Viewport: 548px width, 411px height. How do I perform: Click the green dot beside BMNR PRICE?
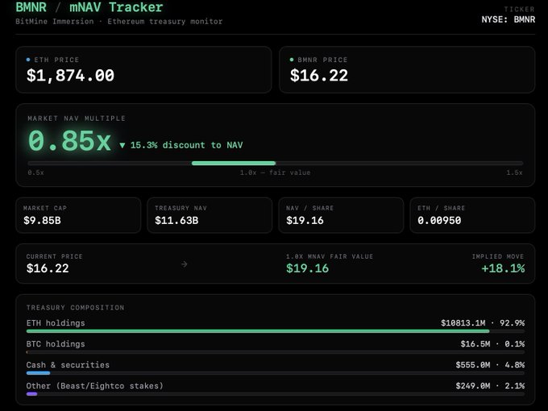tap(292, 60)
